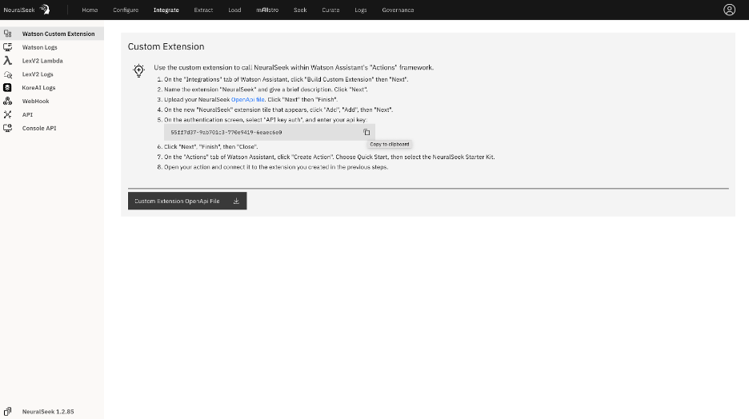Click the KoreAI Logs icon
The height and width of the screenshot is (419, 749).
[x=7, y=88]
